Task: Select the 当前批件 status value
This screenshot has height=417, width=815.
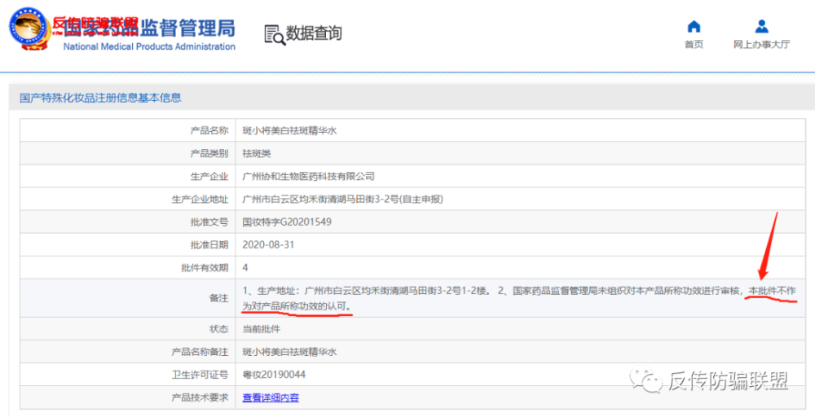Action: click(x=262, y=329)
